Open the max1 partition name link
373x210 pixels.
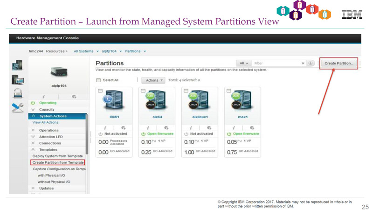click(242, 117)
